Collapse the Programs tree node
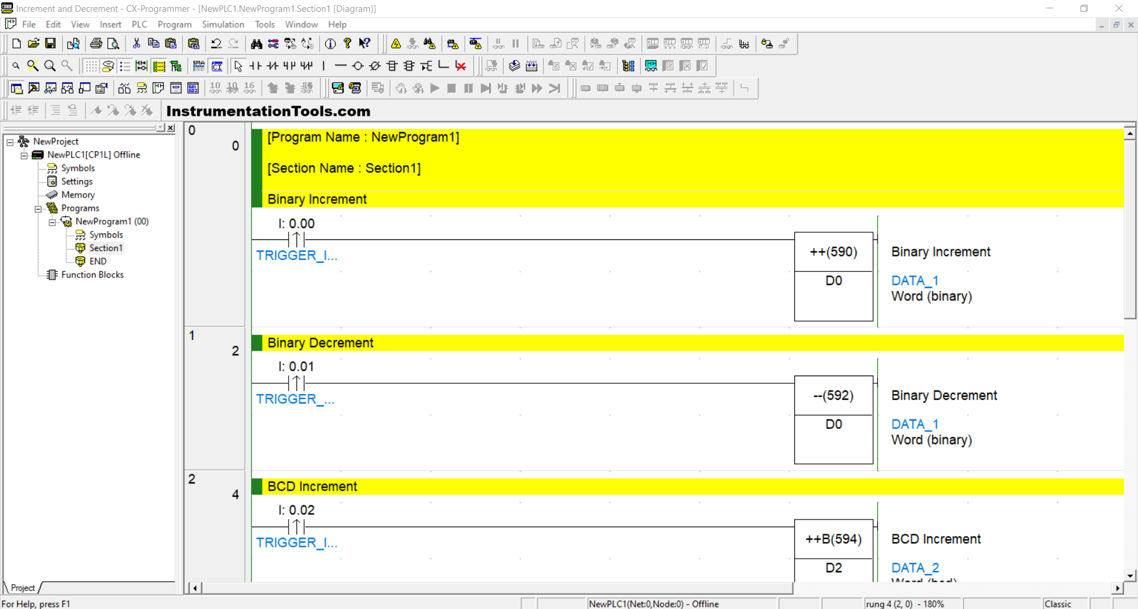This screenshot has height=609, width=1138. [x=38, y=209]
